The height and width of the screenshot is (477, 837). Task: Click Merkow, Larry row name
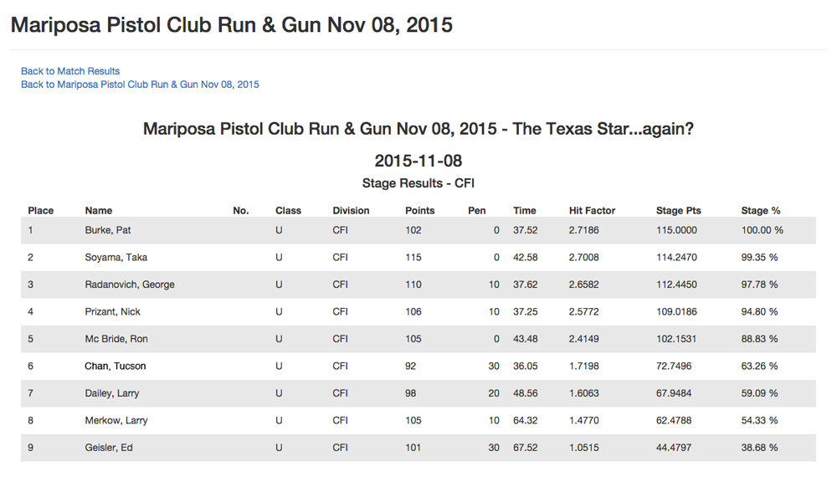[x=115, y=421]
